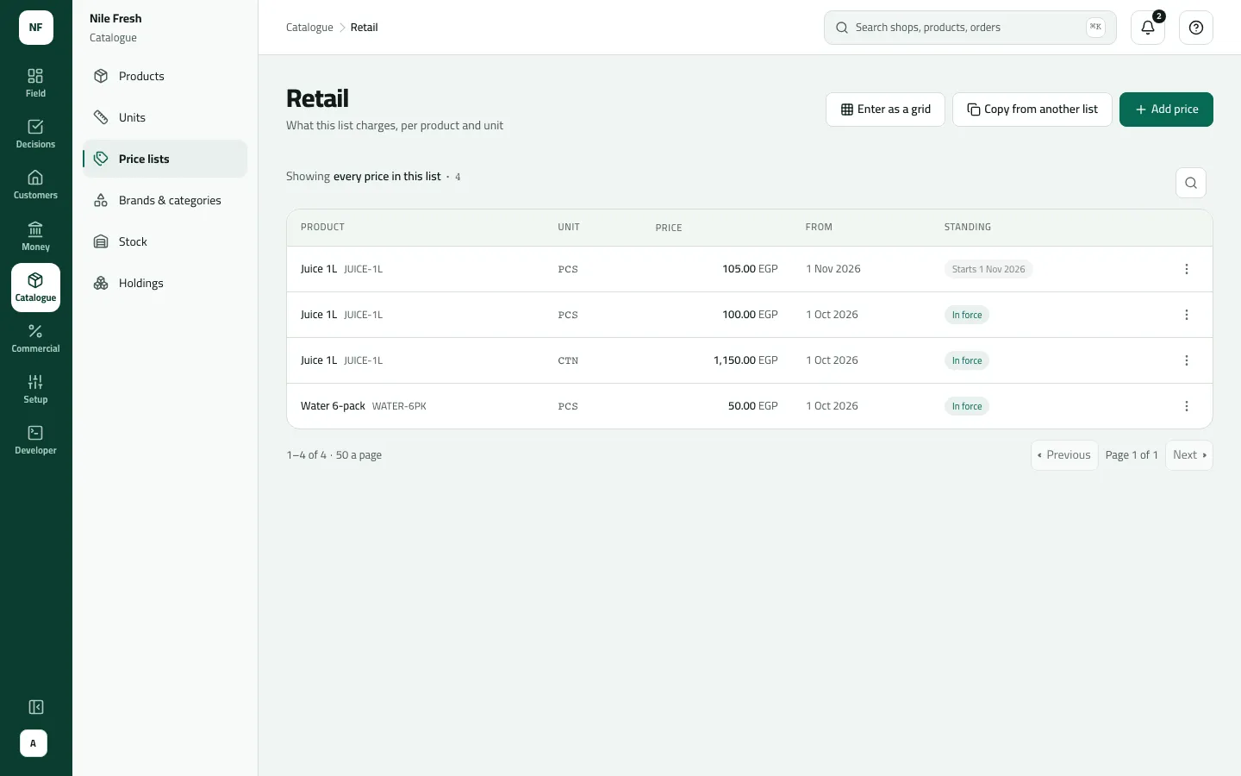Click the Water 6-pack product name
Image resolution: width=1241 pixels, height=776 pixels.
tap(333, 406)
